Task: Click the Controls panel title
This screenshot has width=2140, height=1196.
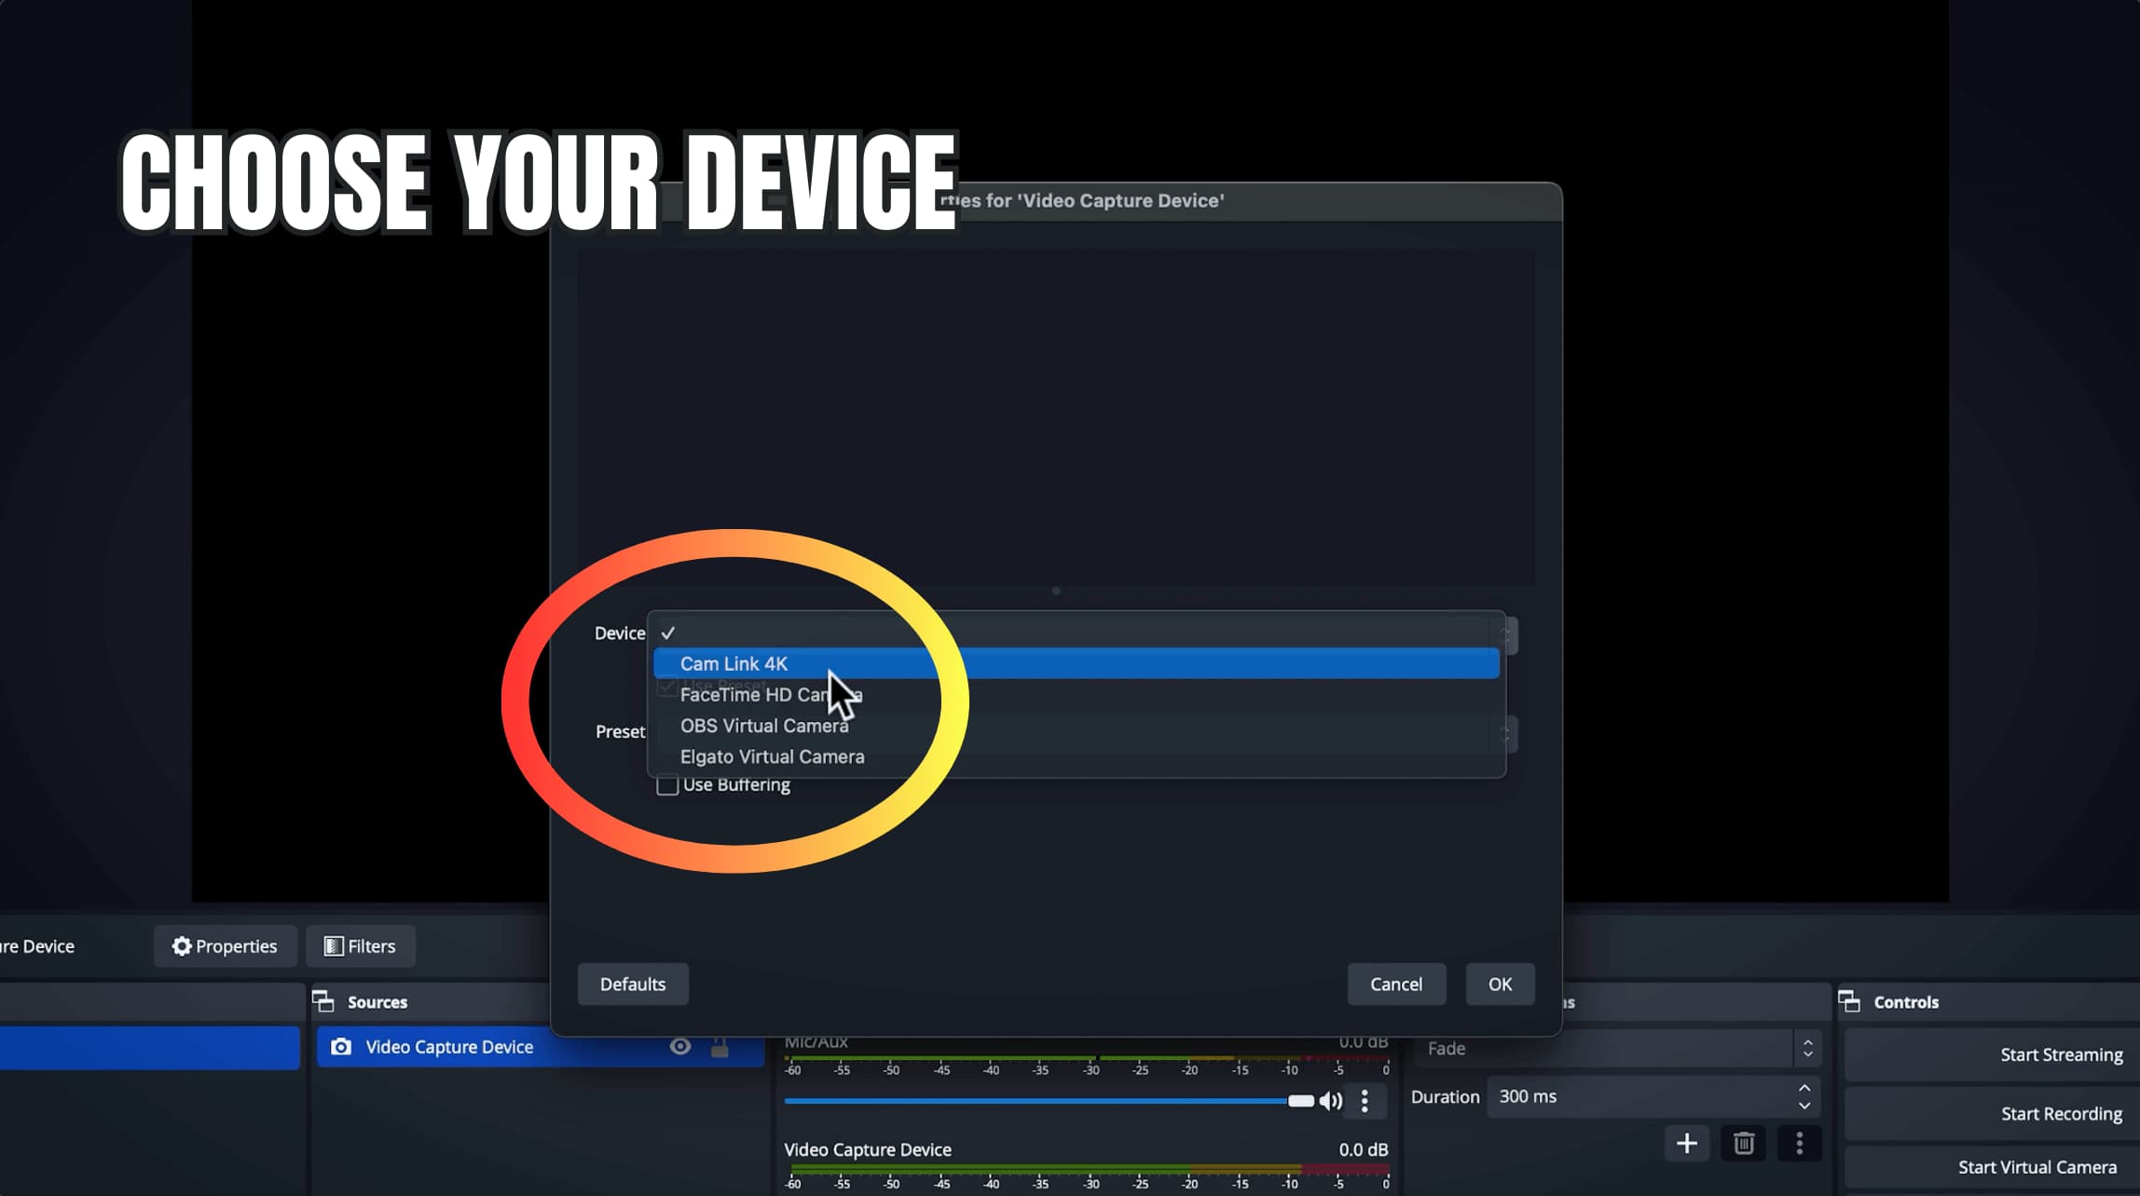Action: pos(1906,1002)
